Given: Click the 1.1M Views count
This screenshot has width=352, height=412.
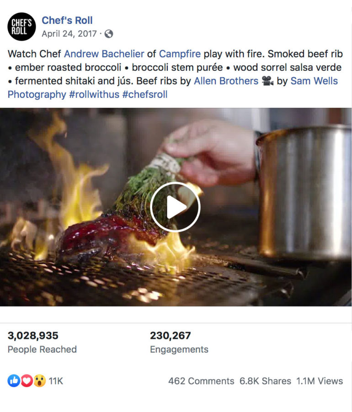Looking at the screenshot, I should (x=320, y=381).
